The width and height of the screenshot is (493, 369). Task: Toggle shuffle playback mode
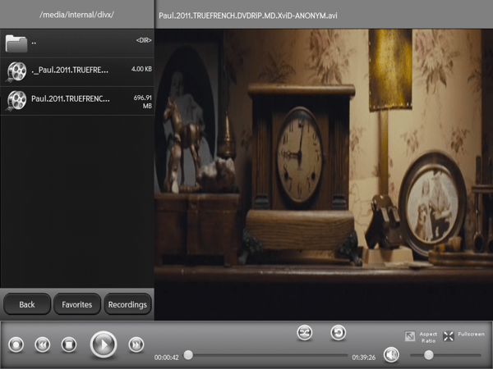tap(305, 332)
